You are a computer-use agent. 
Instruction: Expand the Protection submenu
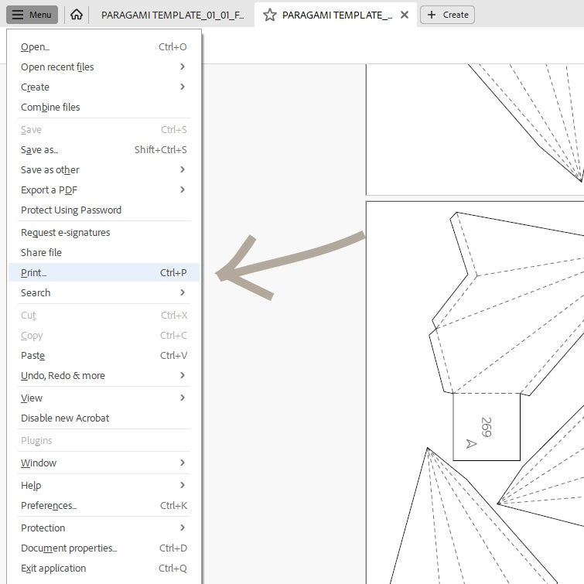tap(104, 528)
